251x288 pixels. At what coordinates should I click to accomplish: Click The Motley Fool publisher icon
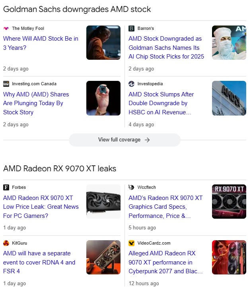tap(6, 28)
